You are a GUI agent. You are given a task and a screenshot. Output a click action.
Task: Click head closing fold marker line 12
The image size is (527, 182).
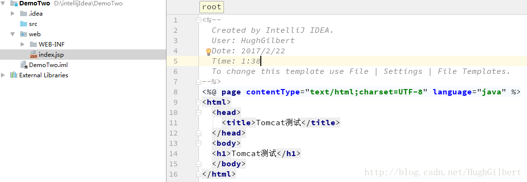tap(198, 133)
